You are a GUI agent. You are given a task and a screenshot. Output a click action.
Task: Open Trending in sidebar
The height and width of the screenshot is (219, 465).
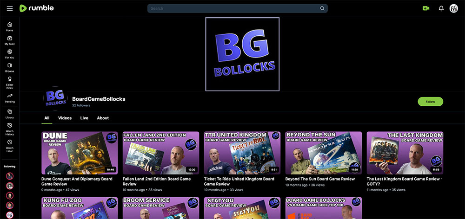pos(10,98)
